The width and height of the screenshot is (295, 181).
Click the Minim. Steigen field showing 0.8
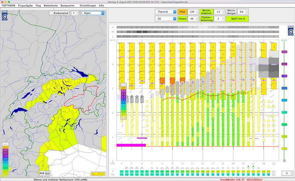click(242, 12)
